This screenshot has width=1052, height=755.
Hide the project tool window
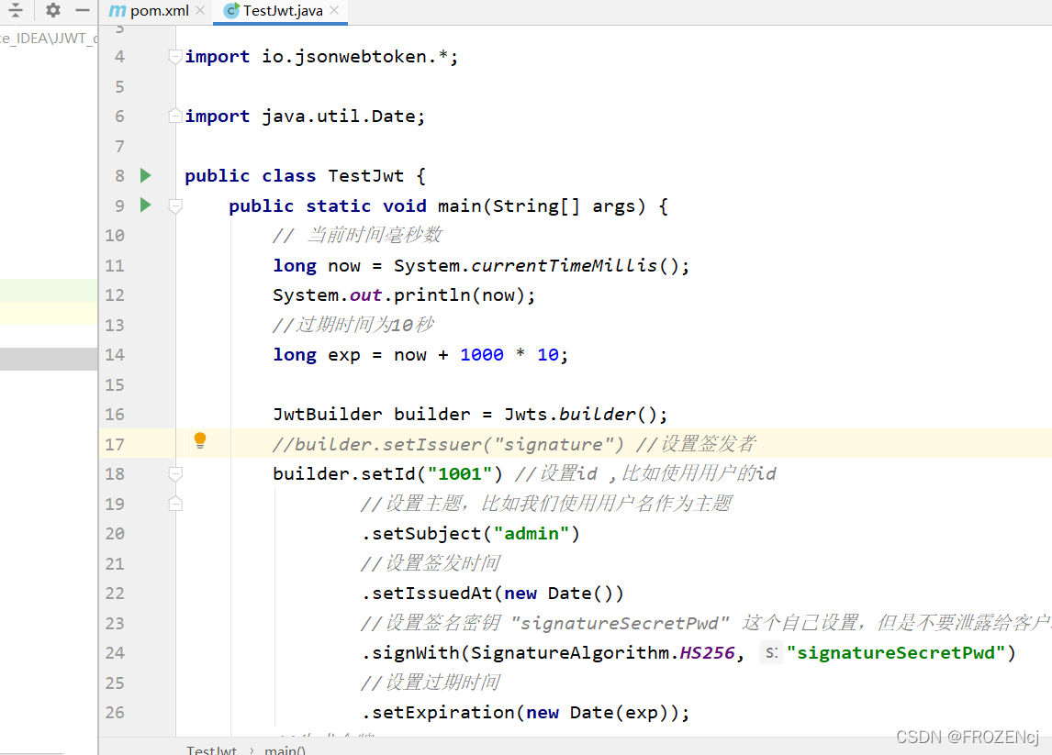[82, 10]
